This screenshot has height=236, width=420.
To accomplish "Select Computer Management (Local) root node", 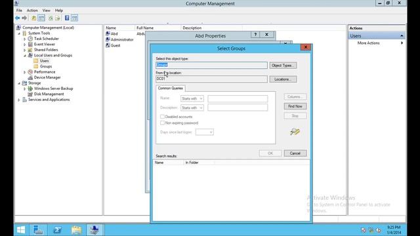I will (x=48, y=28).
